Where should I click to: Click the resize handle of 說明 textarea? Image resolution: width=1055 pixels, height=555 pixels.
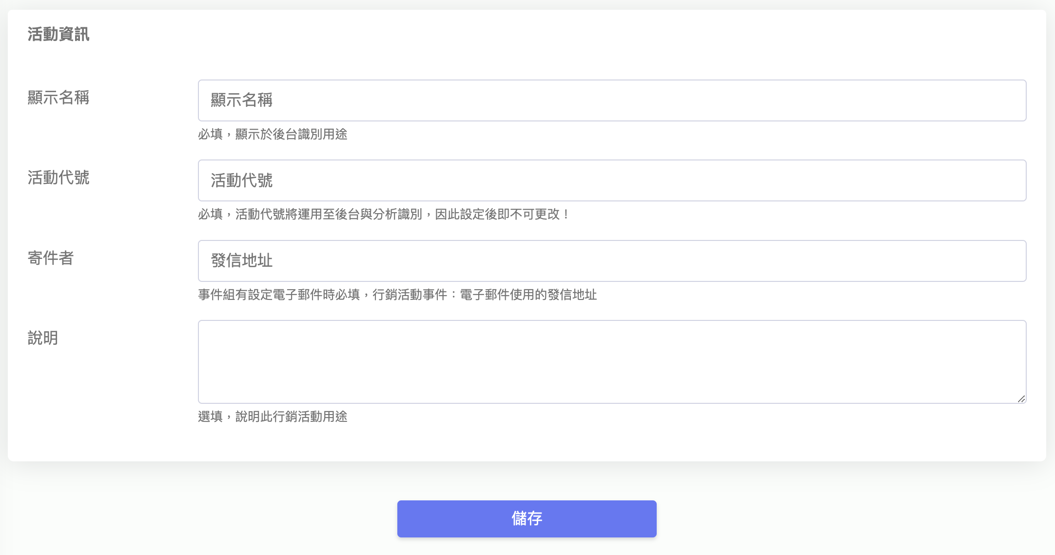coord(1021,398)
